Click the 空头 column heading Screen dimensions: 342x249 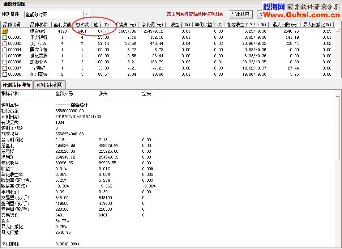146,94
